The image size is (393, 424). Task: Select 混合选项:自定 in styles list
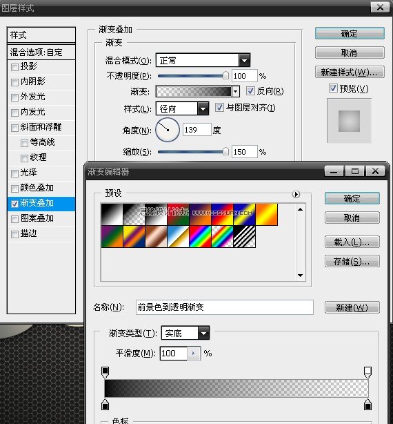click(x=41, y=52)
